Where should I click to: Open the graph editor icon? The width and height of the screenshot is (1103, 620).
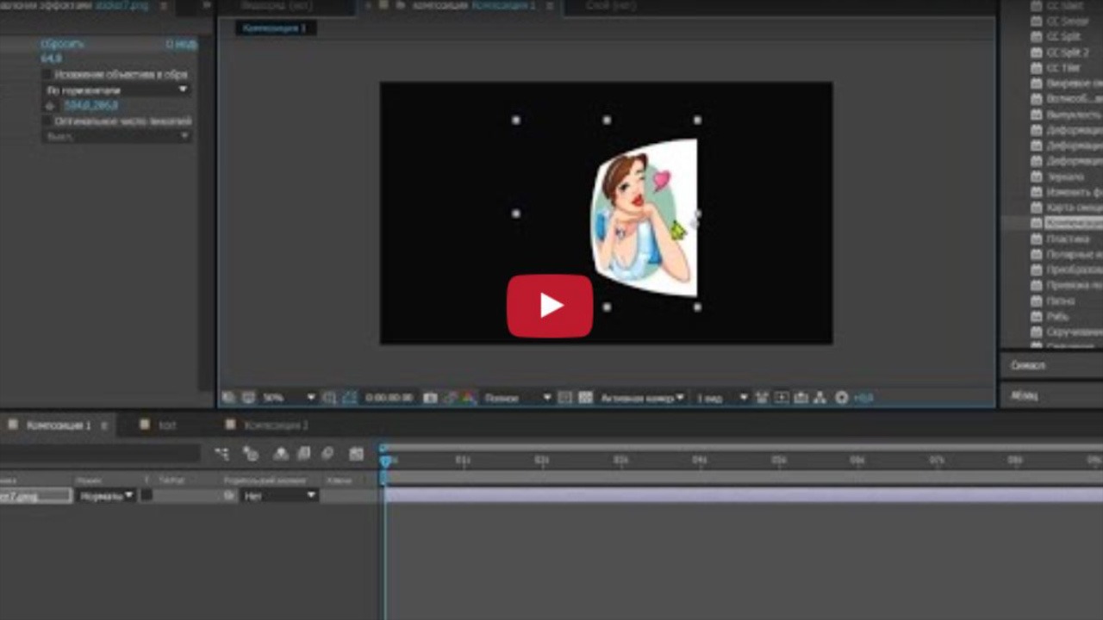(x=356, y=454)
